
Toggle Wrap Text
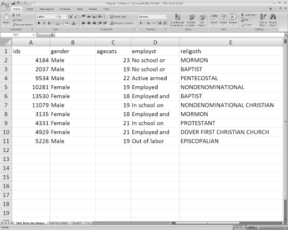(118, 17)
